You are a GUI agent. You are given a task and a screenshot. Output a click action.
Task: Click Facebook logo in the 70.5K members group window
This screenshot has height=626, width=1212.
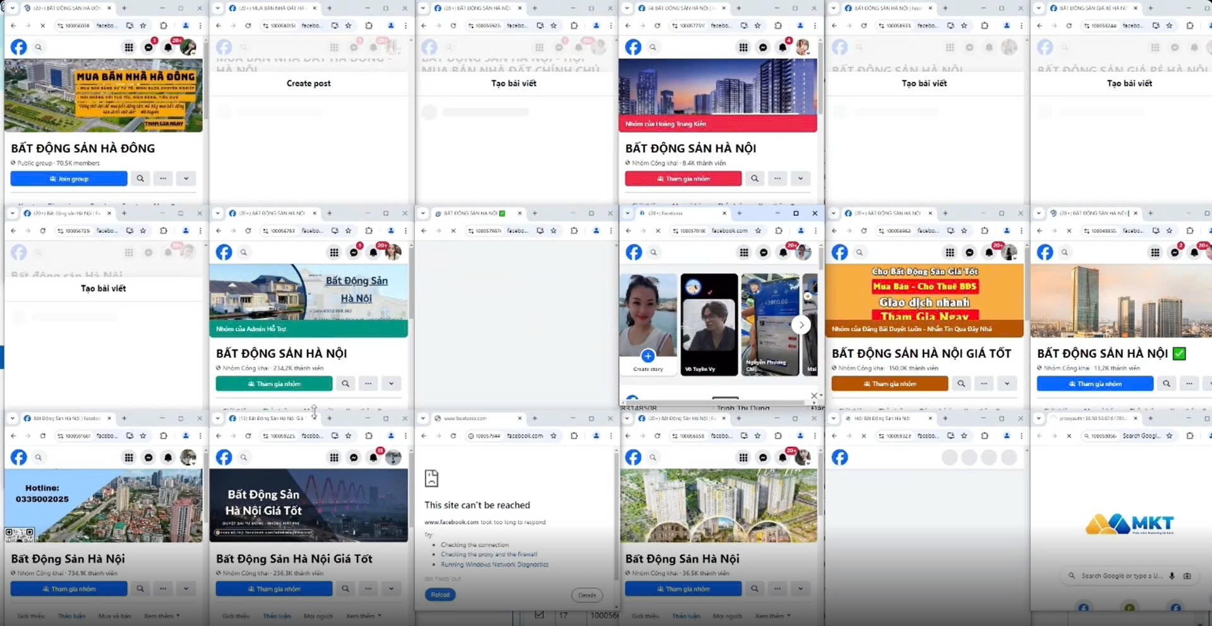19,47
